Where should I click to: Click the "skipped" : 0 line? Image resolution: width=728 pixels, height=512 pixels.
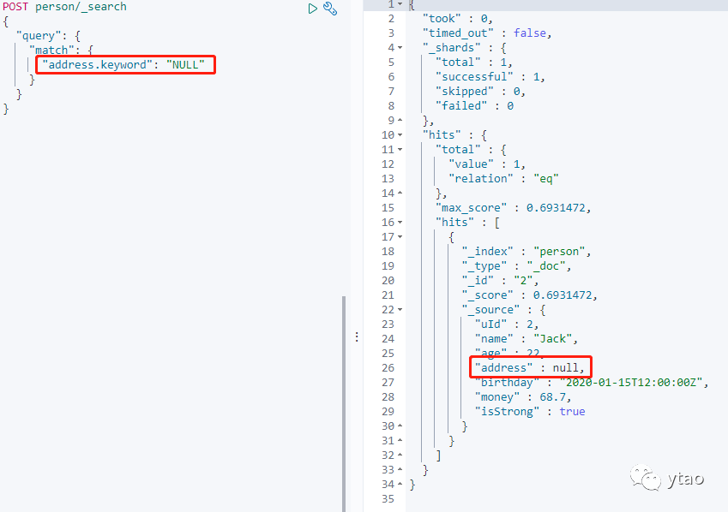click(480, 92)
